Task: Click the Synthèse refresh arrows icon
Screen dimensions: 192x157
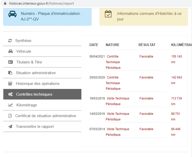Action: coord(10,41)
